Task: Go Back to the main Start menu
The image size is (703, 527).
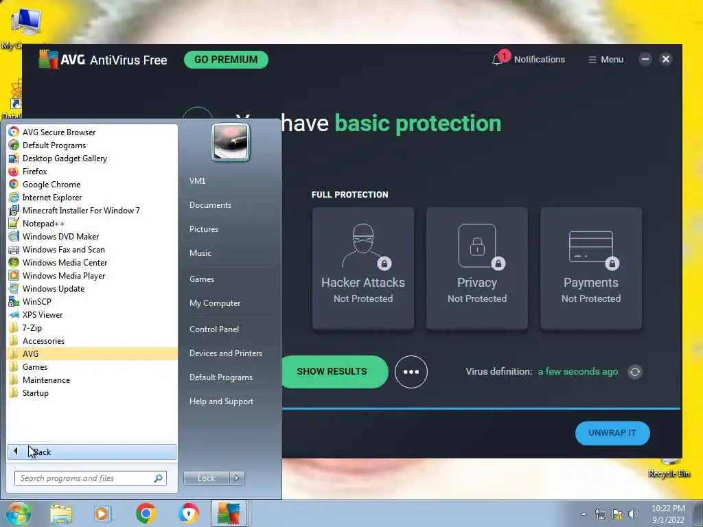Action: click(92, 452)
